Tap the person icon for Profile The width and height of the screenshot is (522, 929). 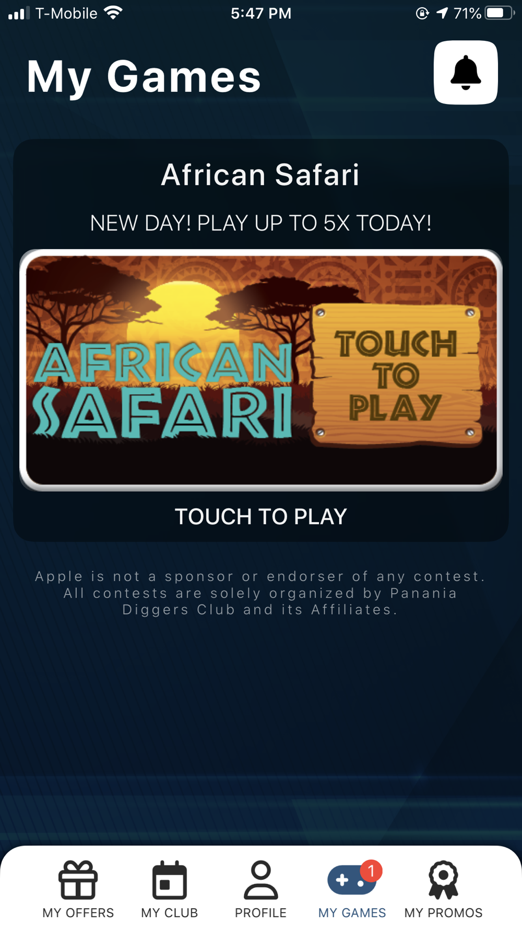pos(260,880)
